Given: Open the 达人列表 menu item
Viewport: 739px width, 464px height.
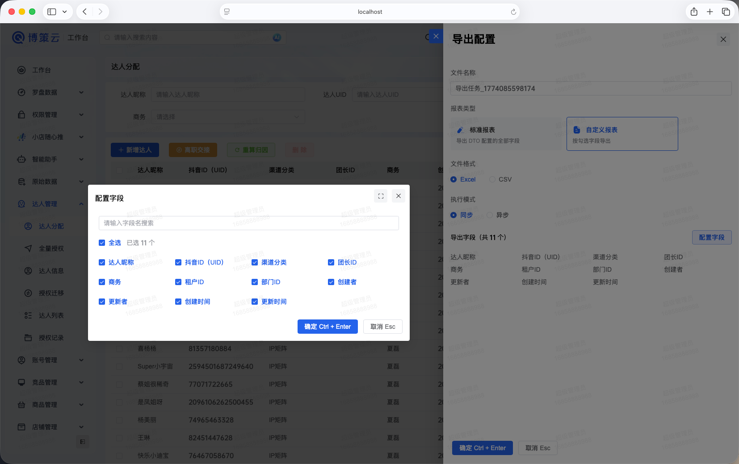Looking at the screenshot, I should point(50,315).
